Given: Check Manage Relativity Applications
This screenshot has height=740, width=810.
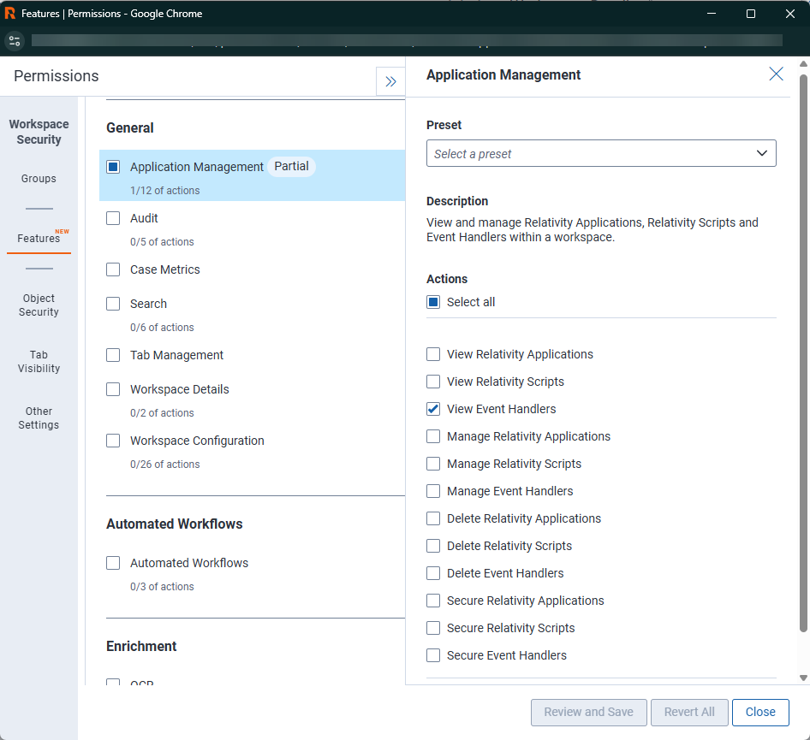Looking at the screenshot, I should pos(433,436).
